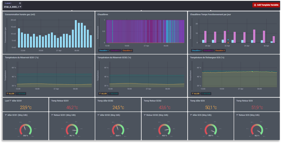Click the 23,8 °c gauge reading
Image resolution: width=281 pixels, height=143 pixels.
(x=118, y=136)
